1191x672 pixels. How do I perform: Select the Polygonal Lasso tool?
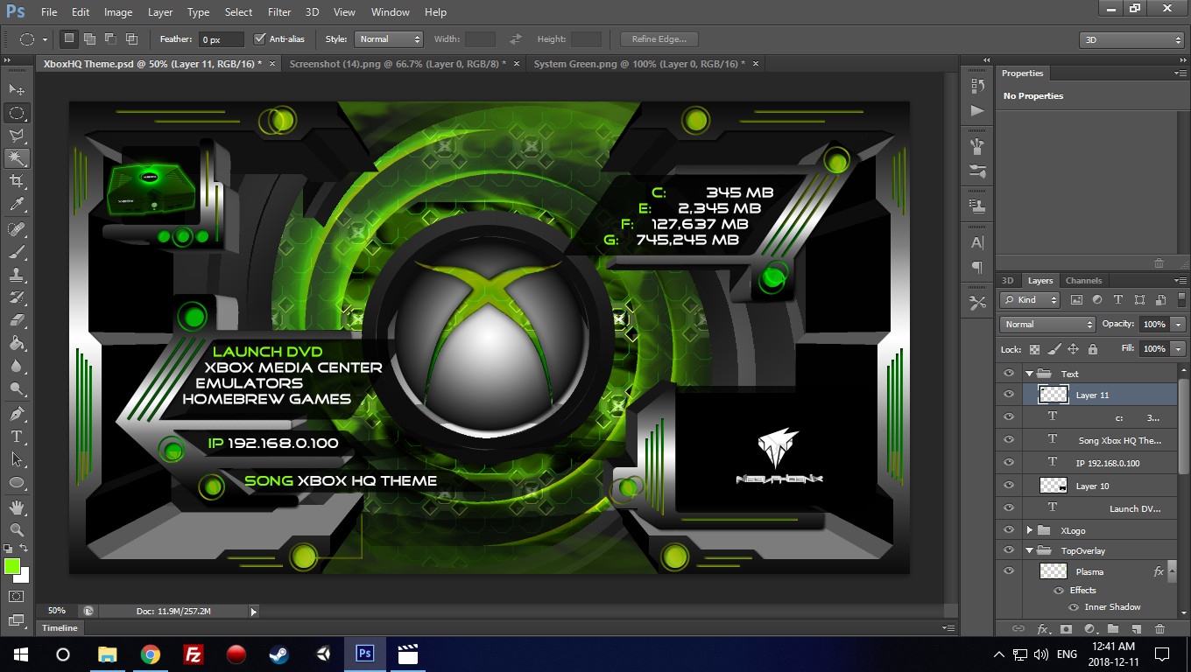tap(17, 136)
